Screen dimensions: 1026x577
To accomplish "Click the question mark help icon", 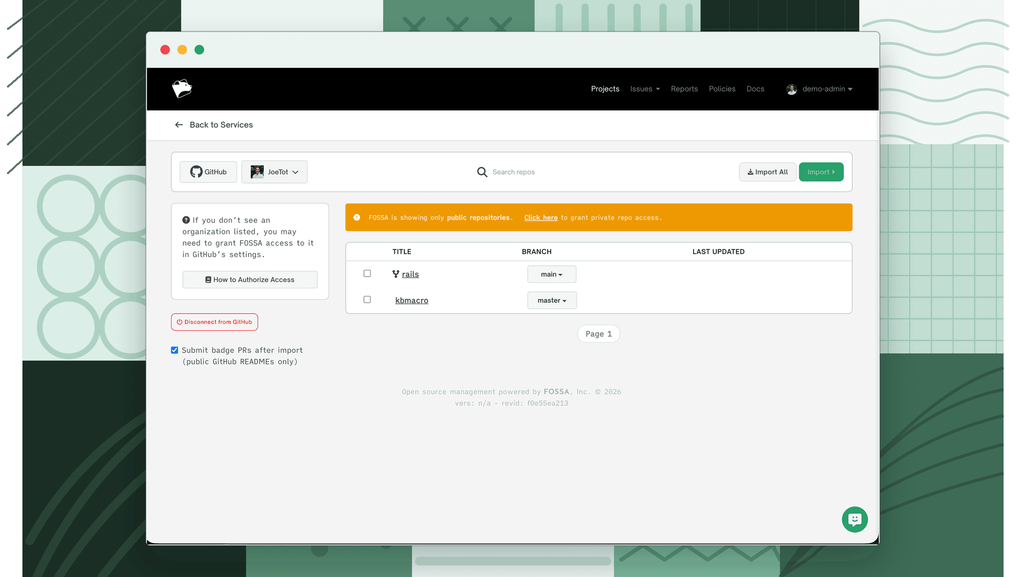I will click(186, 220).
